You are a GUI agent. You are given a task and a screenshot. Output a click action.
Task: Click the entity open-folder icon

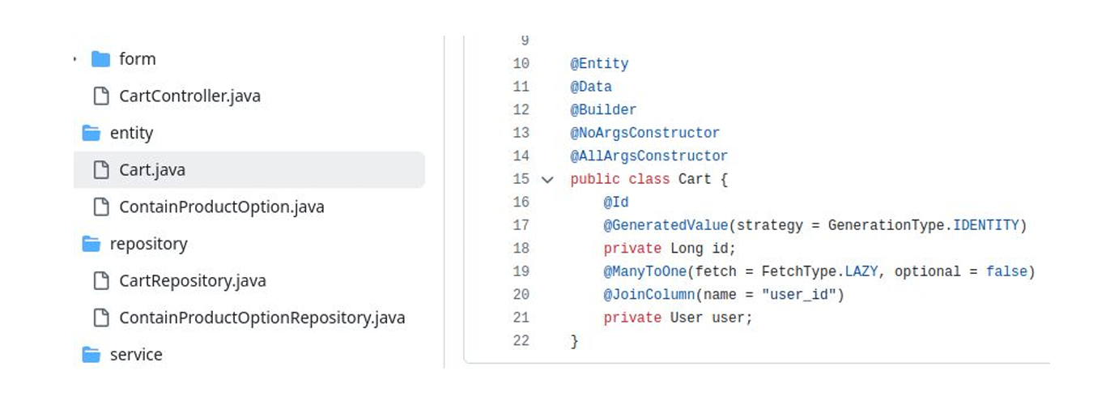click(91, 133)
